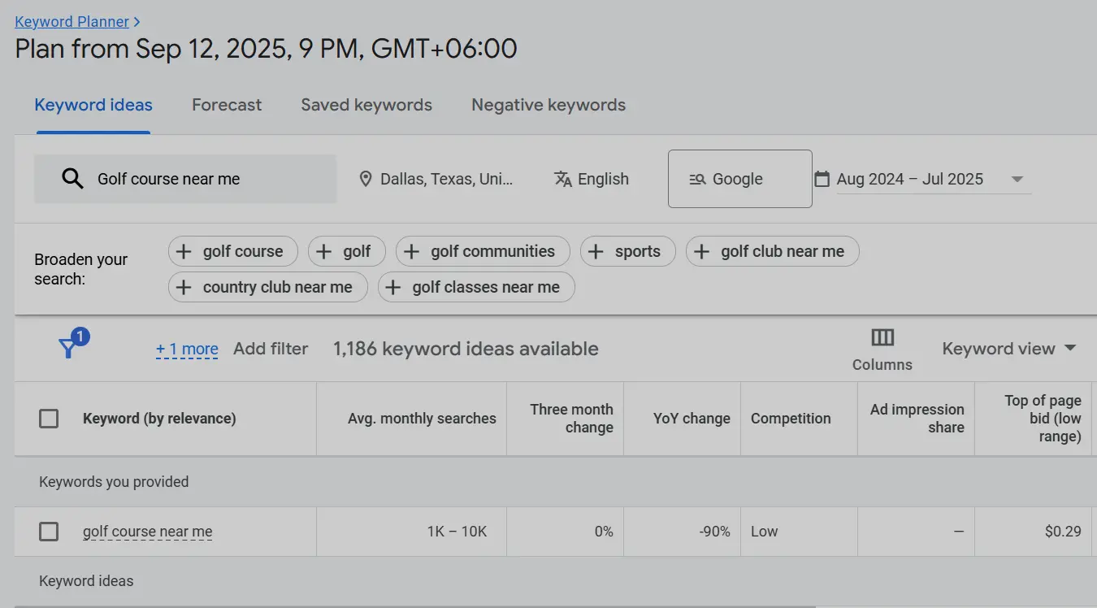This screenshot has height=608, width=1097.
Task: Open the Negative keywords tab
Action: (x=548, y=104)
